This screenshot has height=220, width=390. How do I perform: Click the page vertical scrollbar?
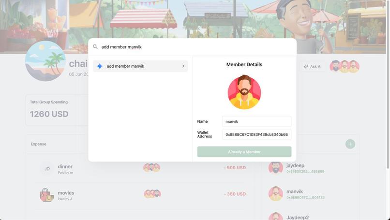tap(388, 85)
